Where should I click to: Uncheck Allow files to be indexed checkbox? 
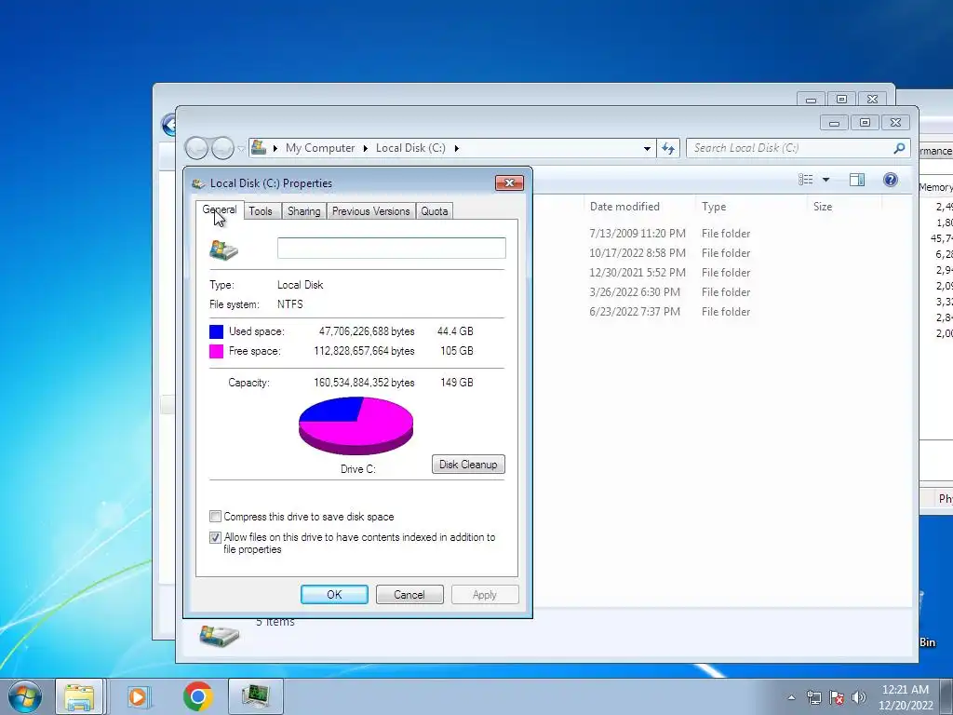[215, 537]
